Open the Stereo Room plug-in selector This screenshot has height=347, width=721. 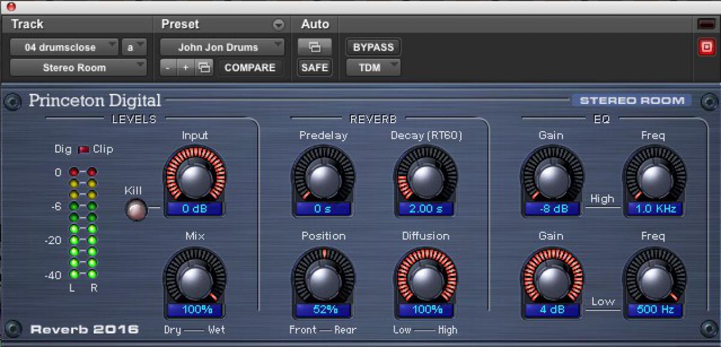coord(78,67)
